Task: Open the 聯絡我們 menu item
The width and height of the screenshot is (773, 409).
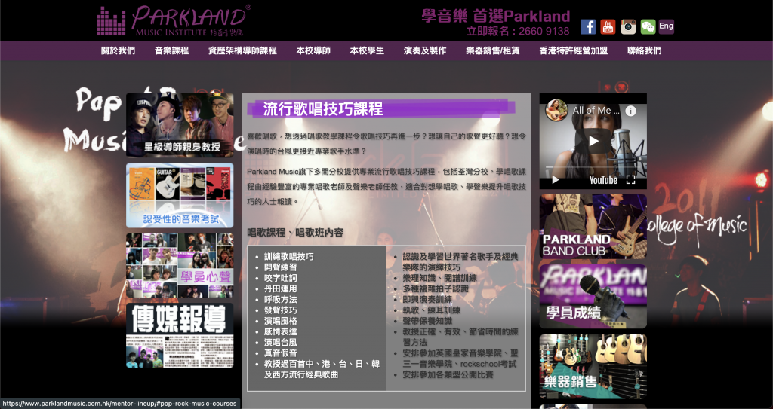Action: click(x=645, y=50)
